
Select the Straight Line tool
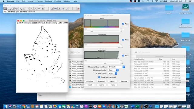20,9
